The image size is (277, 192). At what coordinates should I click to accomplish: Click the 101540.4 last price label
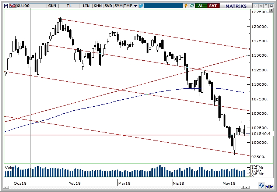click(x=261, y=134)
